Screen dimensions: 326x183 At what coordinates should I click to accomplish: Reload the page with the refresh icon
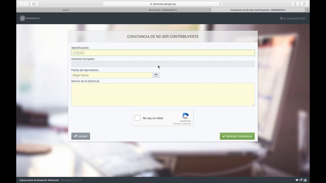[220, 4]
